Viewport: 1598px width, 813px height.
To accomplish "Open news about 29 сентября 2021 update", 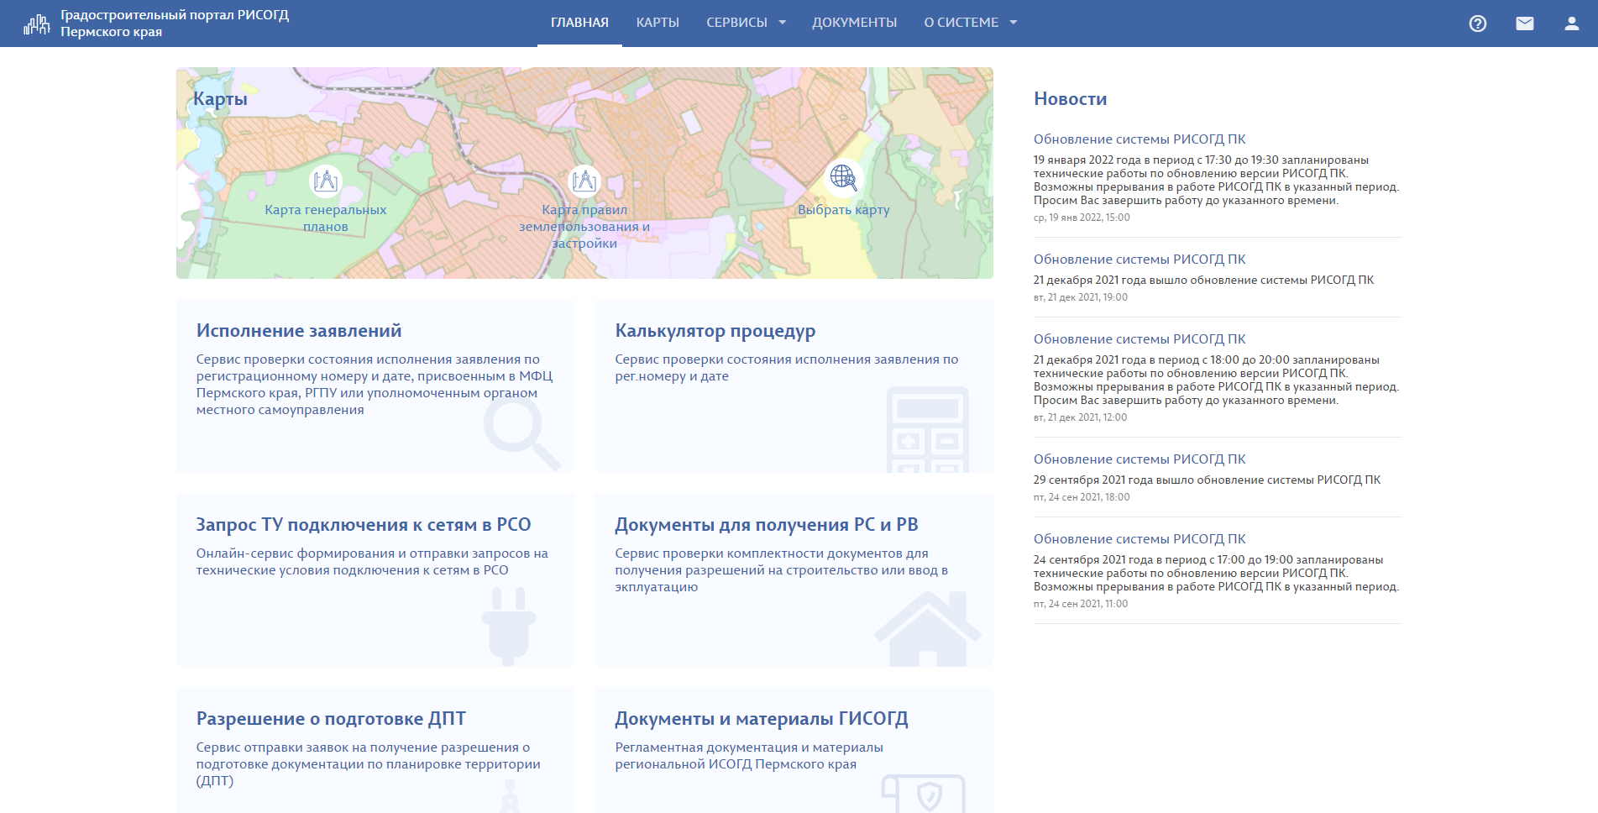I will pyautogui.click(x=1139, y=459).
